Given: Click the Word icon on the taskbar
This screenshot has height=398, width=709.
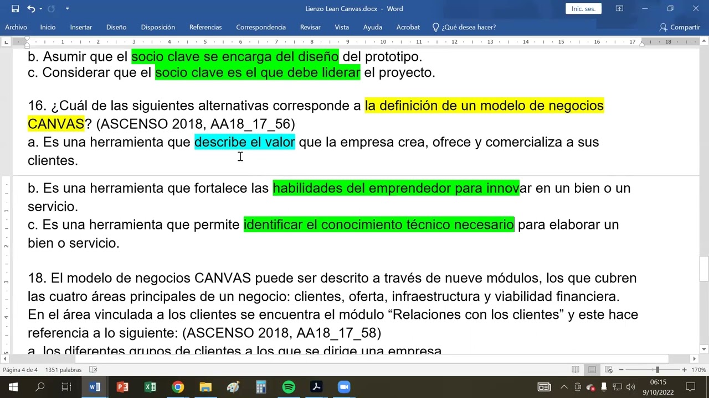Looking at the screenshot, I should 95,387.
